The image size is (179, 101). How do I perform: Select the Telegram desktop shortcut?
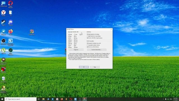(x=3, y=32)
